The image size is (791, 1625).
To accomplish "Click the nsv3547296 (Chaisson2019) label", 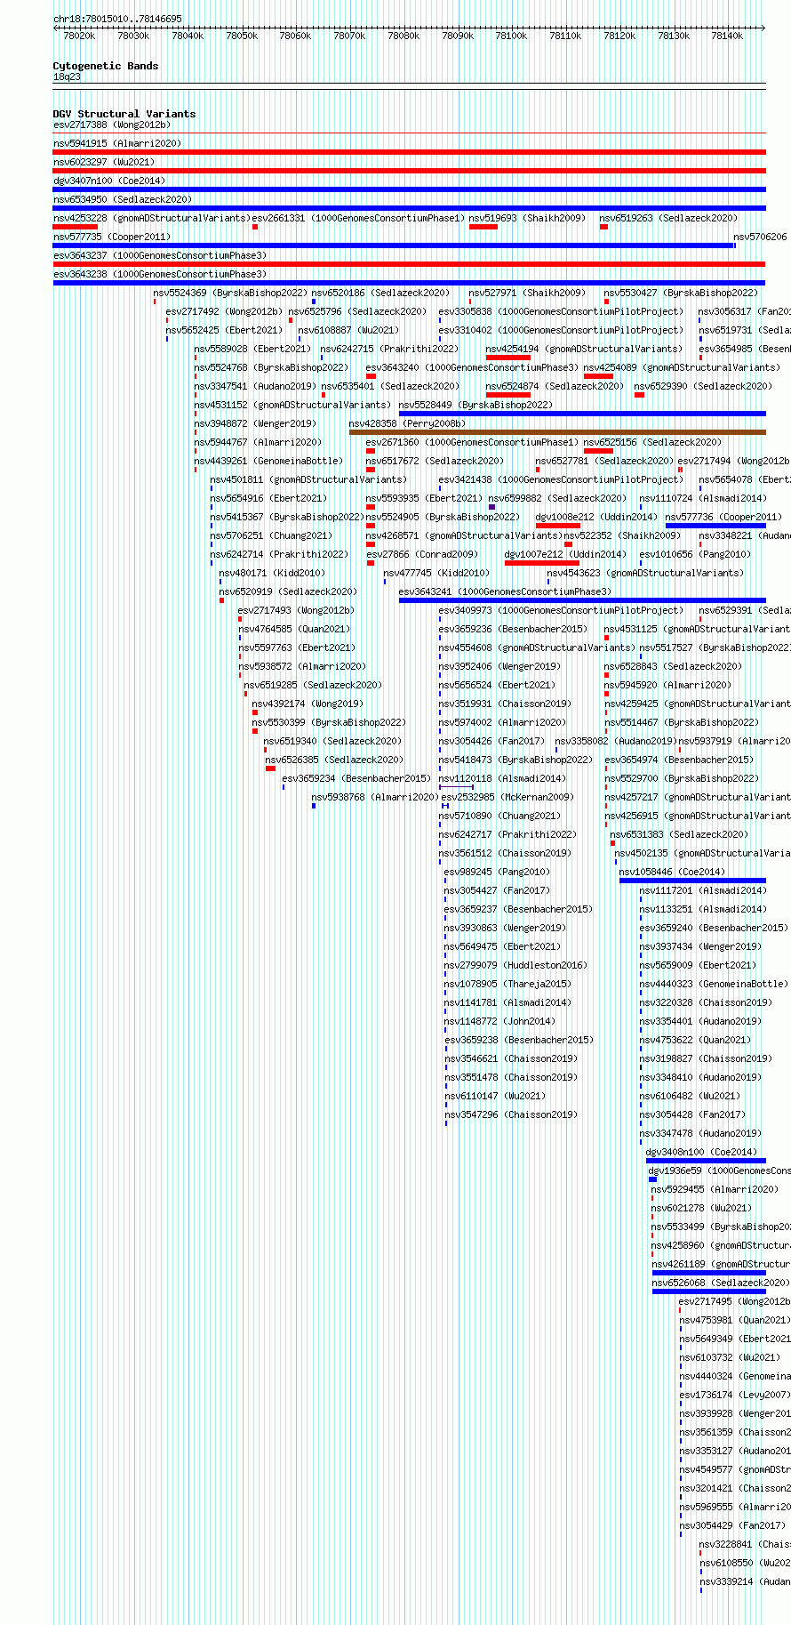I will tap(510, 1115).
